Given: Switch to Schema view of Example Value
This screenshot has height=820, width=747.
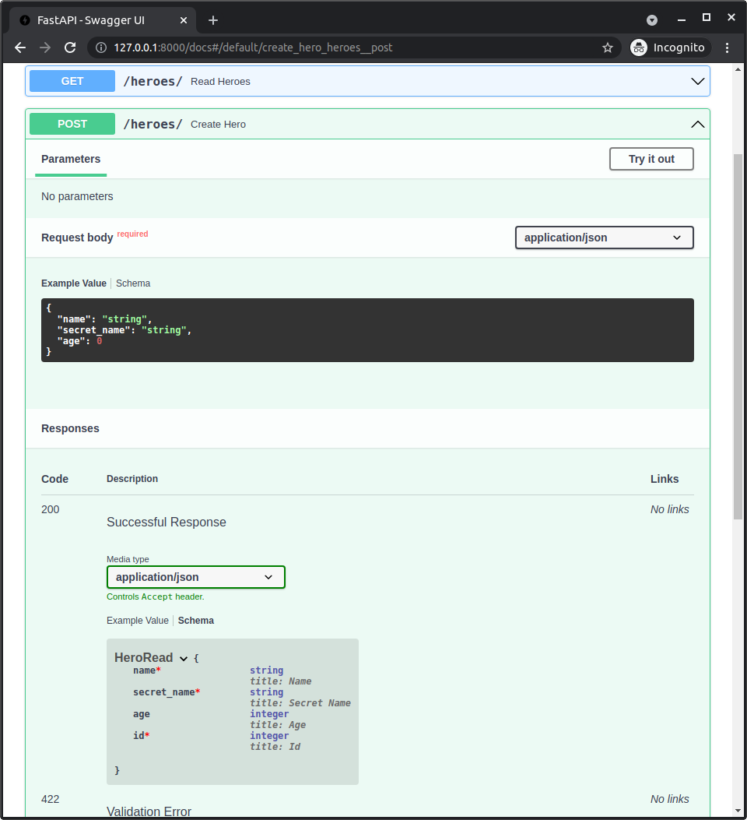Looking at the screenshot, I should (x=132, y=283).
